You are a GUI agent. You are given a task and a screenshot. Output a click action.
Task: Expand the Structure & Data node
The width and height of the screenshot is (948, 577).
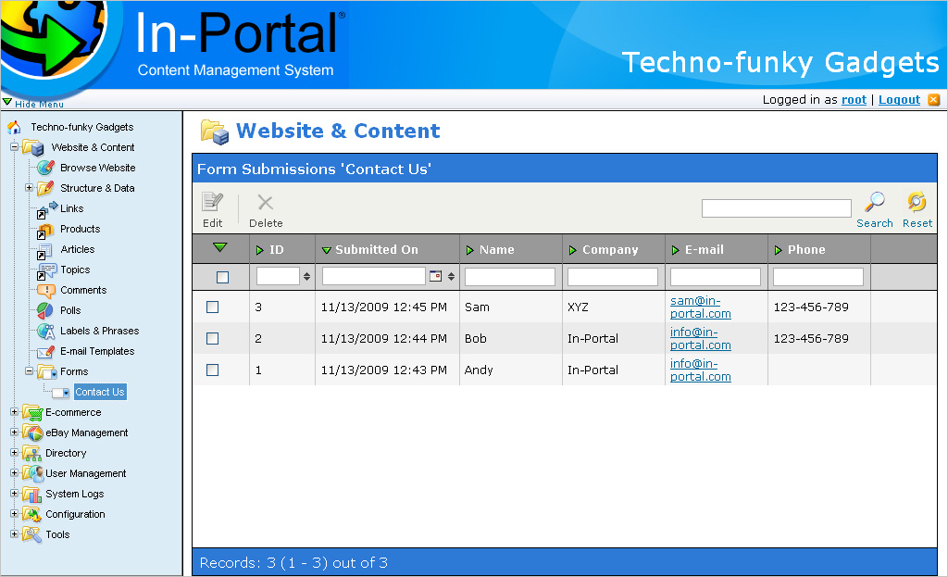click(29, 188)
